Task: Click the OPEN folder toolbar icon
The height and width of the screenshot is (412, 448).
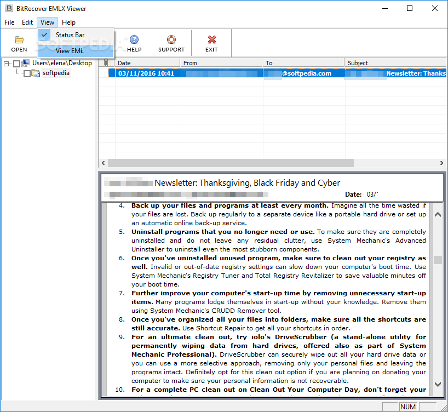Action: coord(19,39)
